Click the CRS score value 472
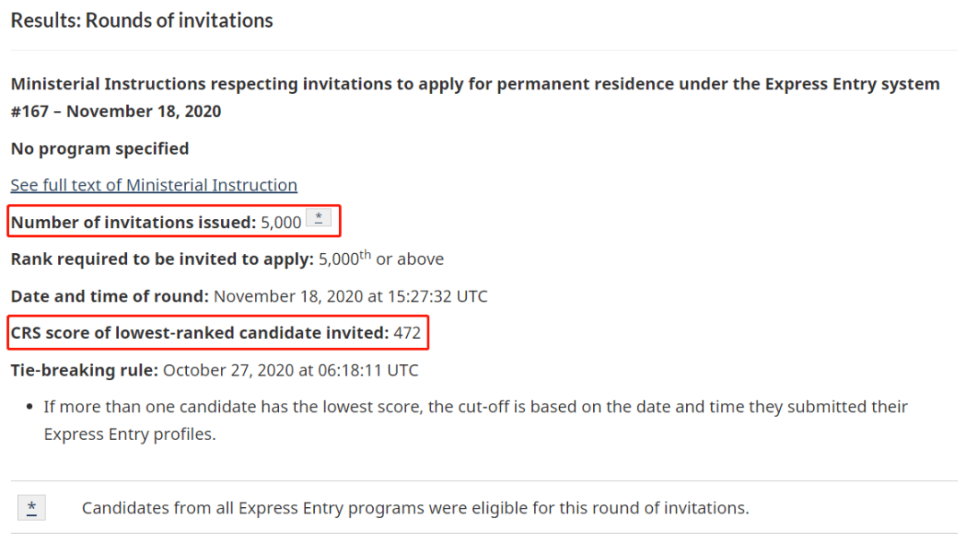This screenshot has height=542, width=966. [x=407, y=334]
